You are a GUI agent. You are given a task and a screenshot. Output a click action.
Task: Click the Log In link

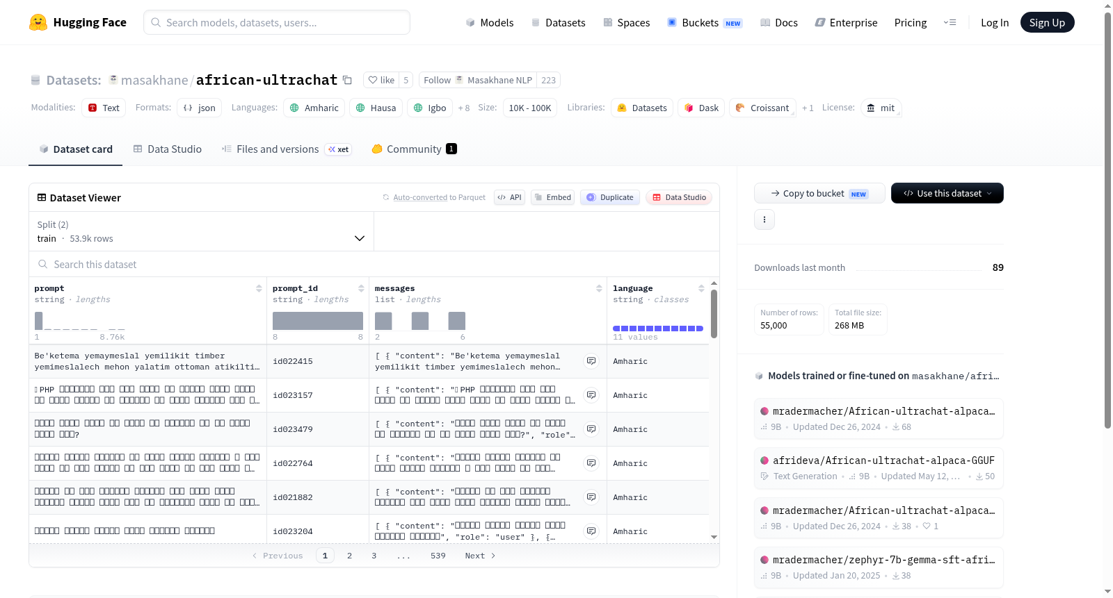995,22
